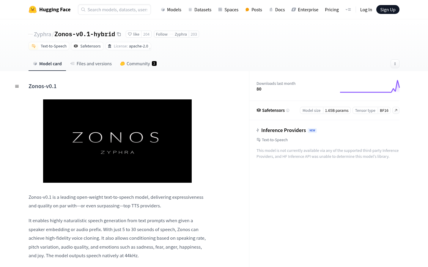
Task: Click inside the search models input field
Action: (x=114, y=9)
